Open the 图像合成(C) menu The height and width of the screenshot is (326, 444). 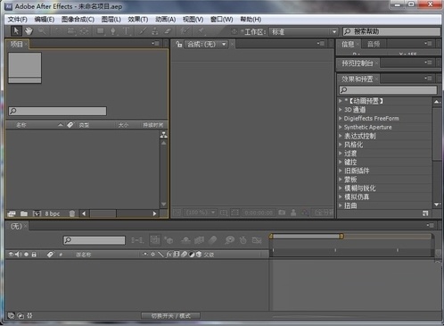click(x=78, y=20)
